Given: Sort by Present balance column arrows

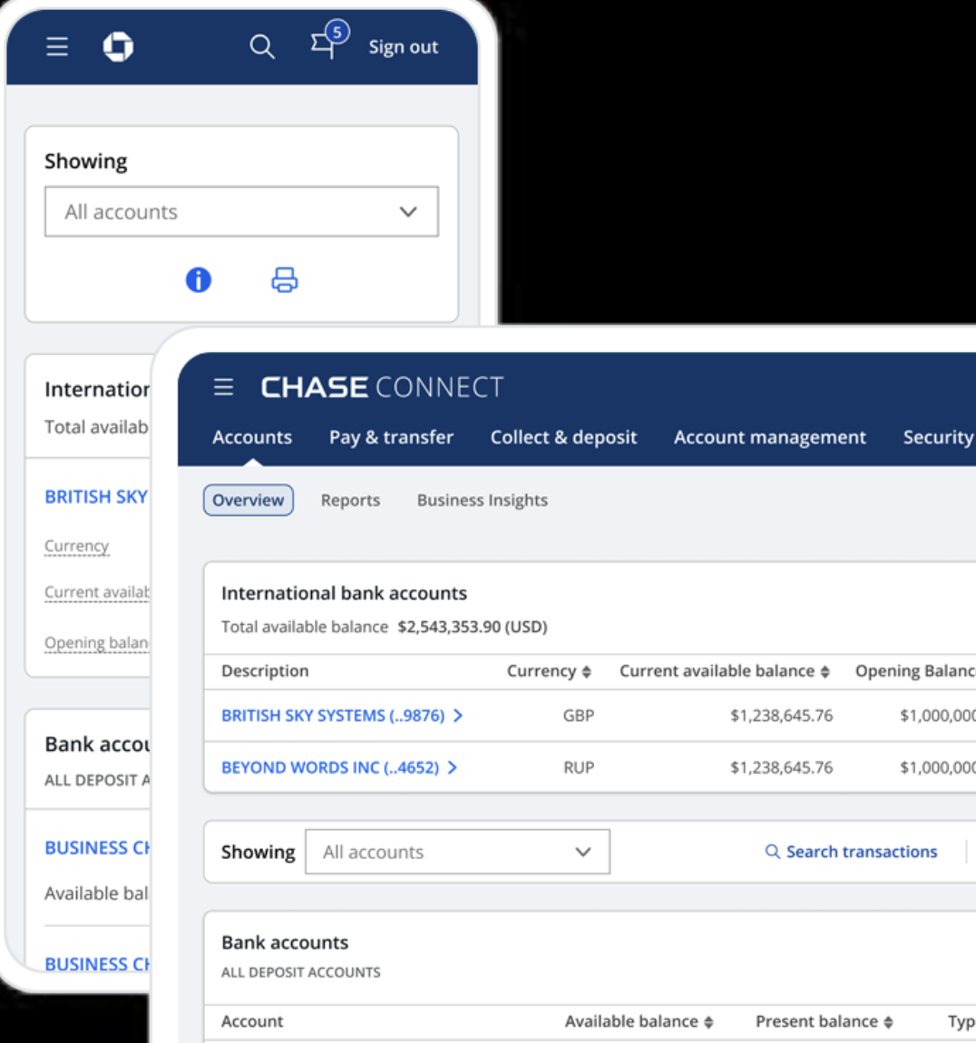Looking at the screenshot, I should [888, 1022].
